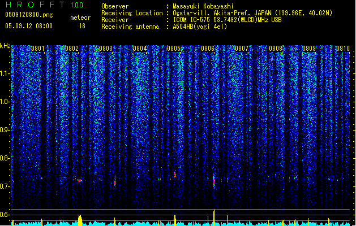Click observer name Masayuki Kobayashi
The image size is (356, 226).
203,6
